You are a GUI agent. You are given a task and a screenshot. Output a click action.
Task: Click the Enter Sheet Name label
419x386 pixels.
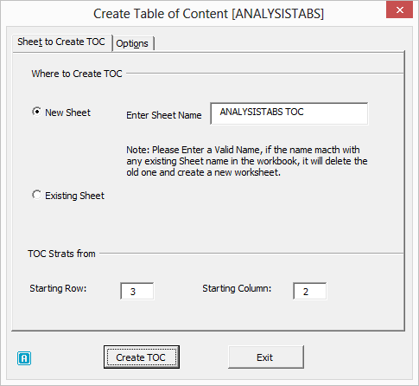coord(164,115)
